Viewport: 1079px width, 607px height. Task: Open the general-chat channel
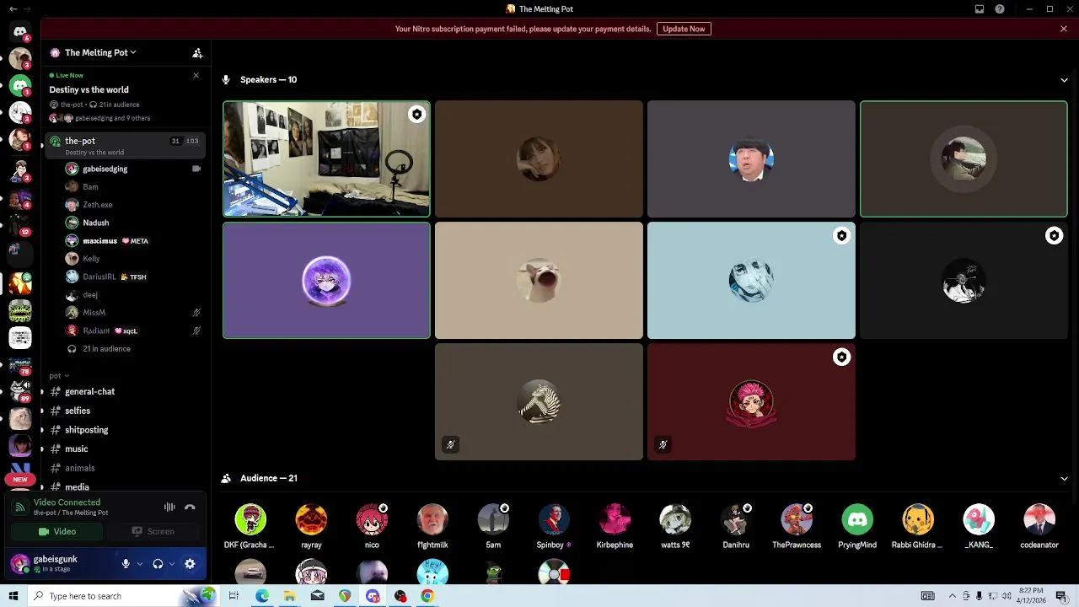click(90, 392)
